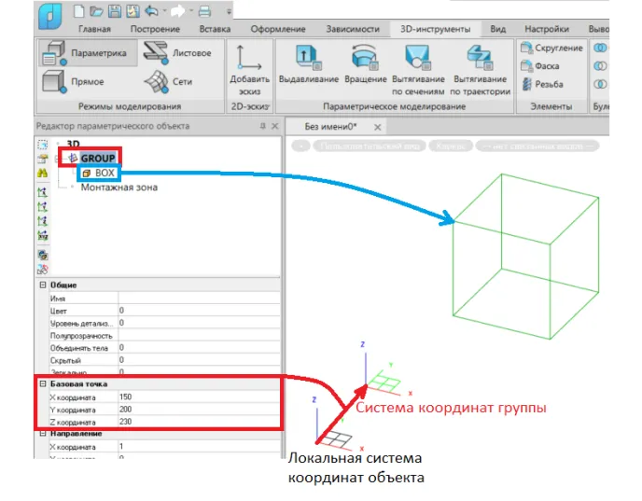This screenshot has height=501, width=642.
Task: Edit Направление X координата value 1
Action: (x=199, y=446)
